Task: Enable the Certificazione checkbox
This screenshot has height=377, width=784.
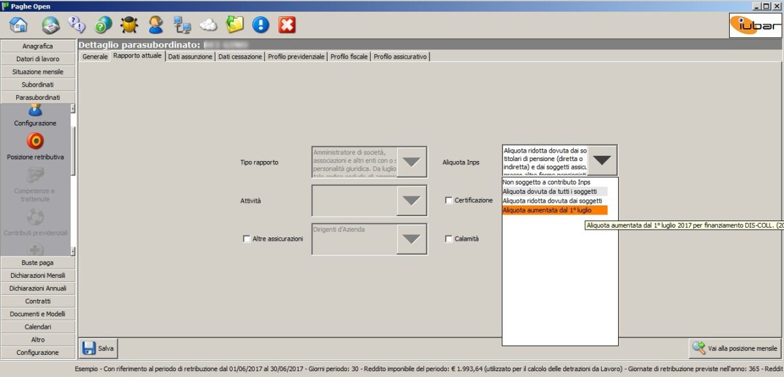Action: coord(449,200)
